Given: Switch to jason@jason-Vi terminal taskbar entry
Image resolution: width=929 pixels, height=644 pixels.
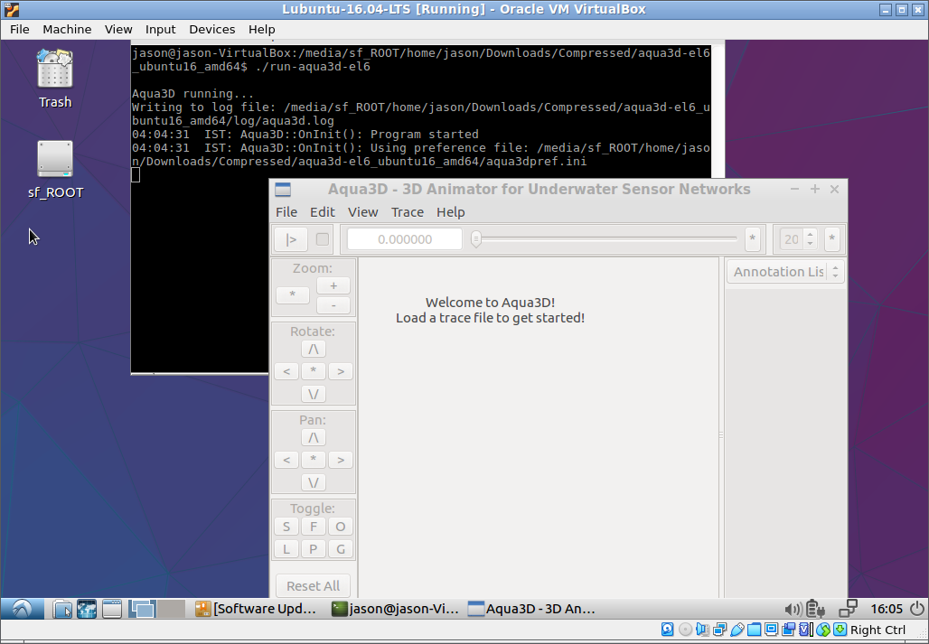Looking at the screenshot, I should tap(396, 609).
